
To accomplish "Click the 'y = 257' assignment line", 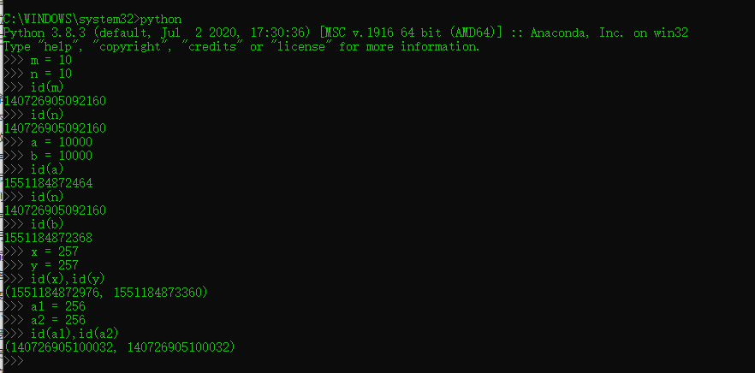I will click(x=41, y=265).
